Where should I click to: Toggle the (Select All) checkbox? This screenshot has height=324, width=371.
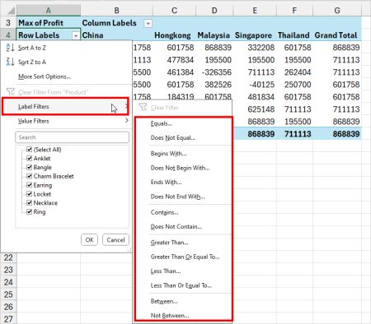pos(29,149)
